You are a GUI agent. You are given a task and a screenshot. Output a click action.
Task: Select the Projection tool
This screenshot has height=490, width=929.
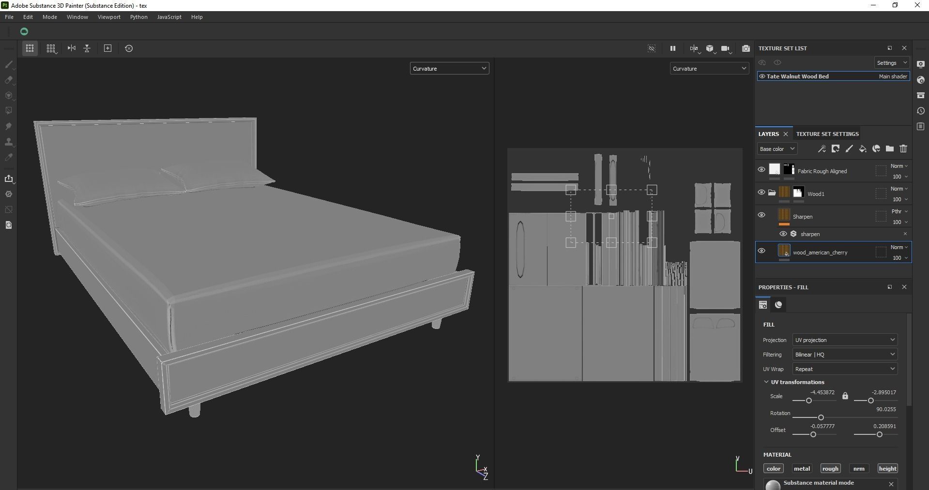pyautogui.click(x=8, y=95)
